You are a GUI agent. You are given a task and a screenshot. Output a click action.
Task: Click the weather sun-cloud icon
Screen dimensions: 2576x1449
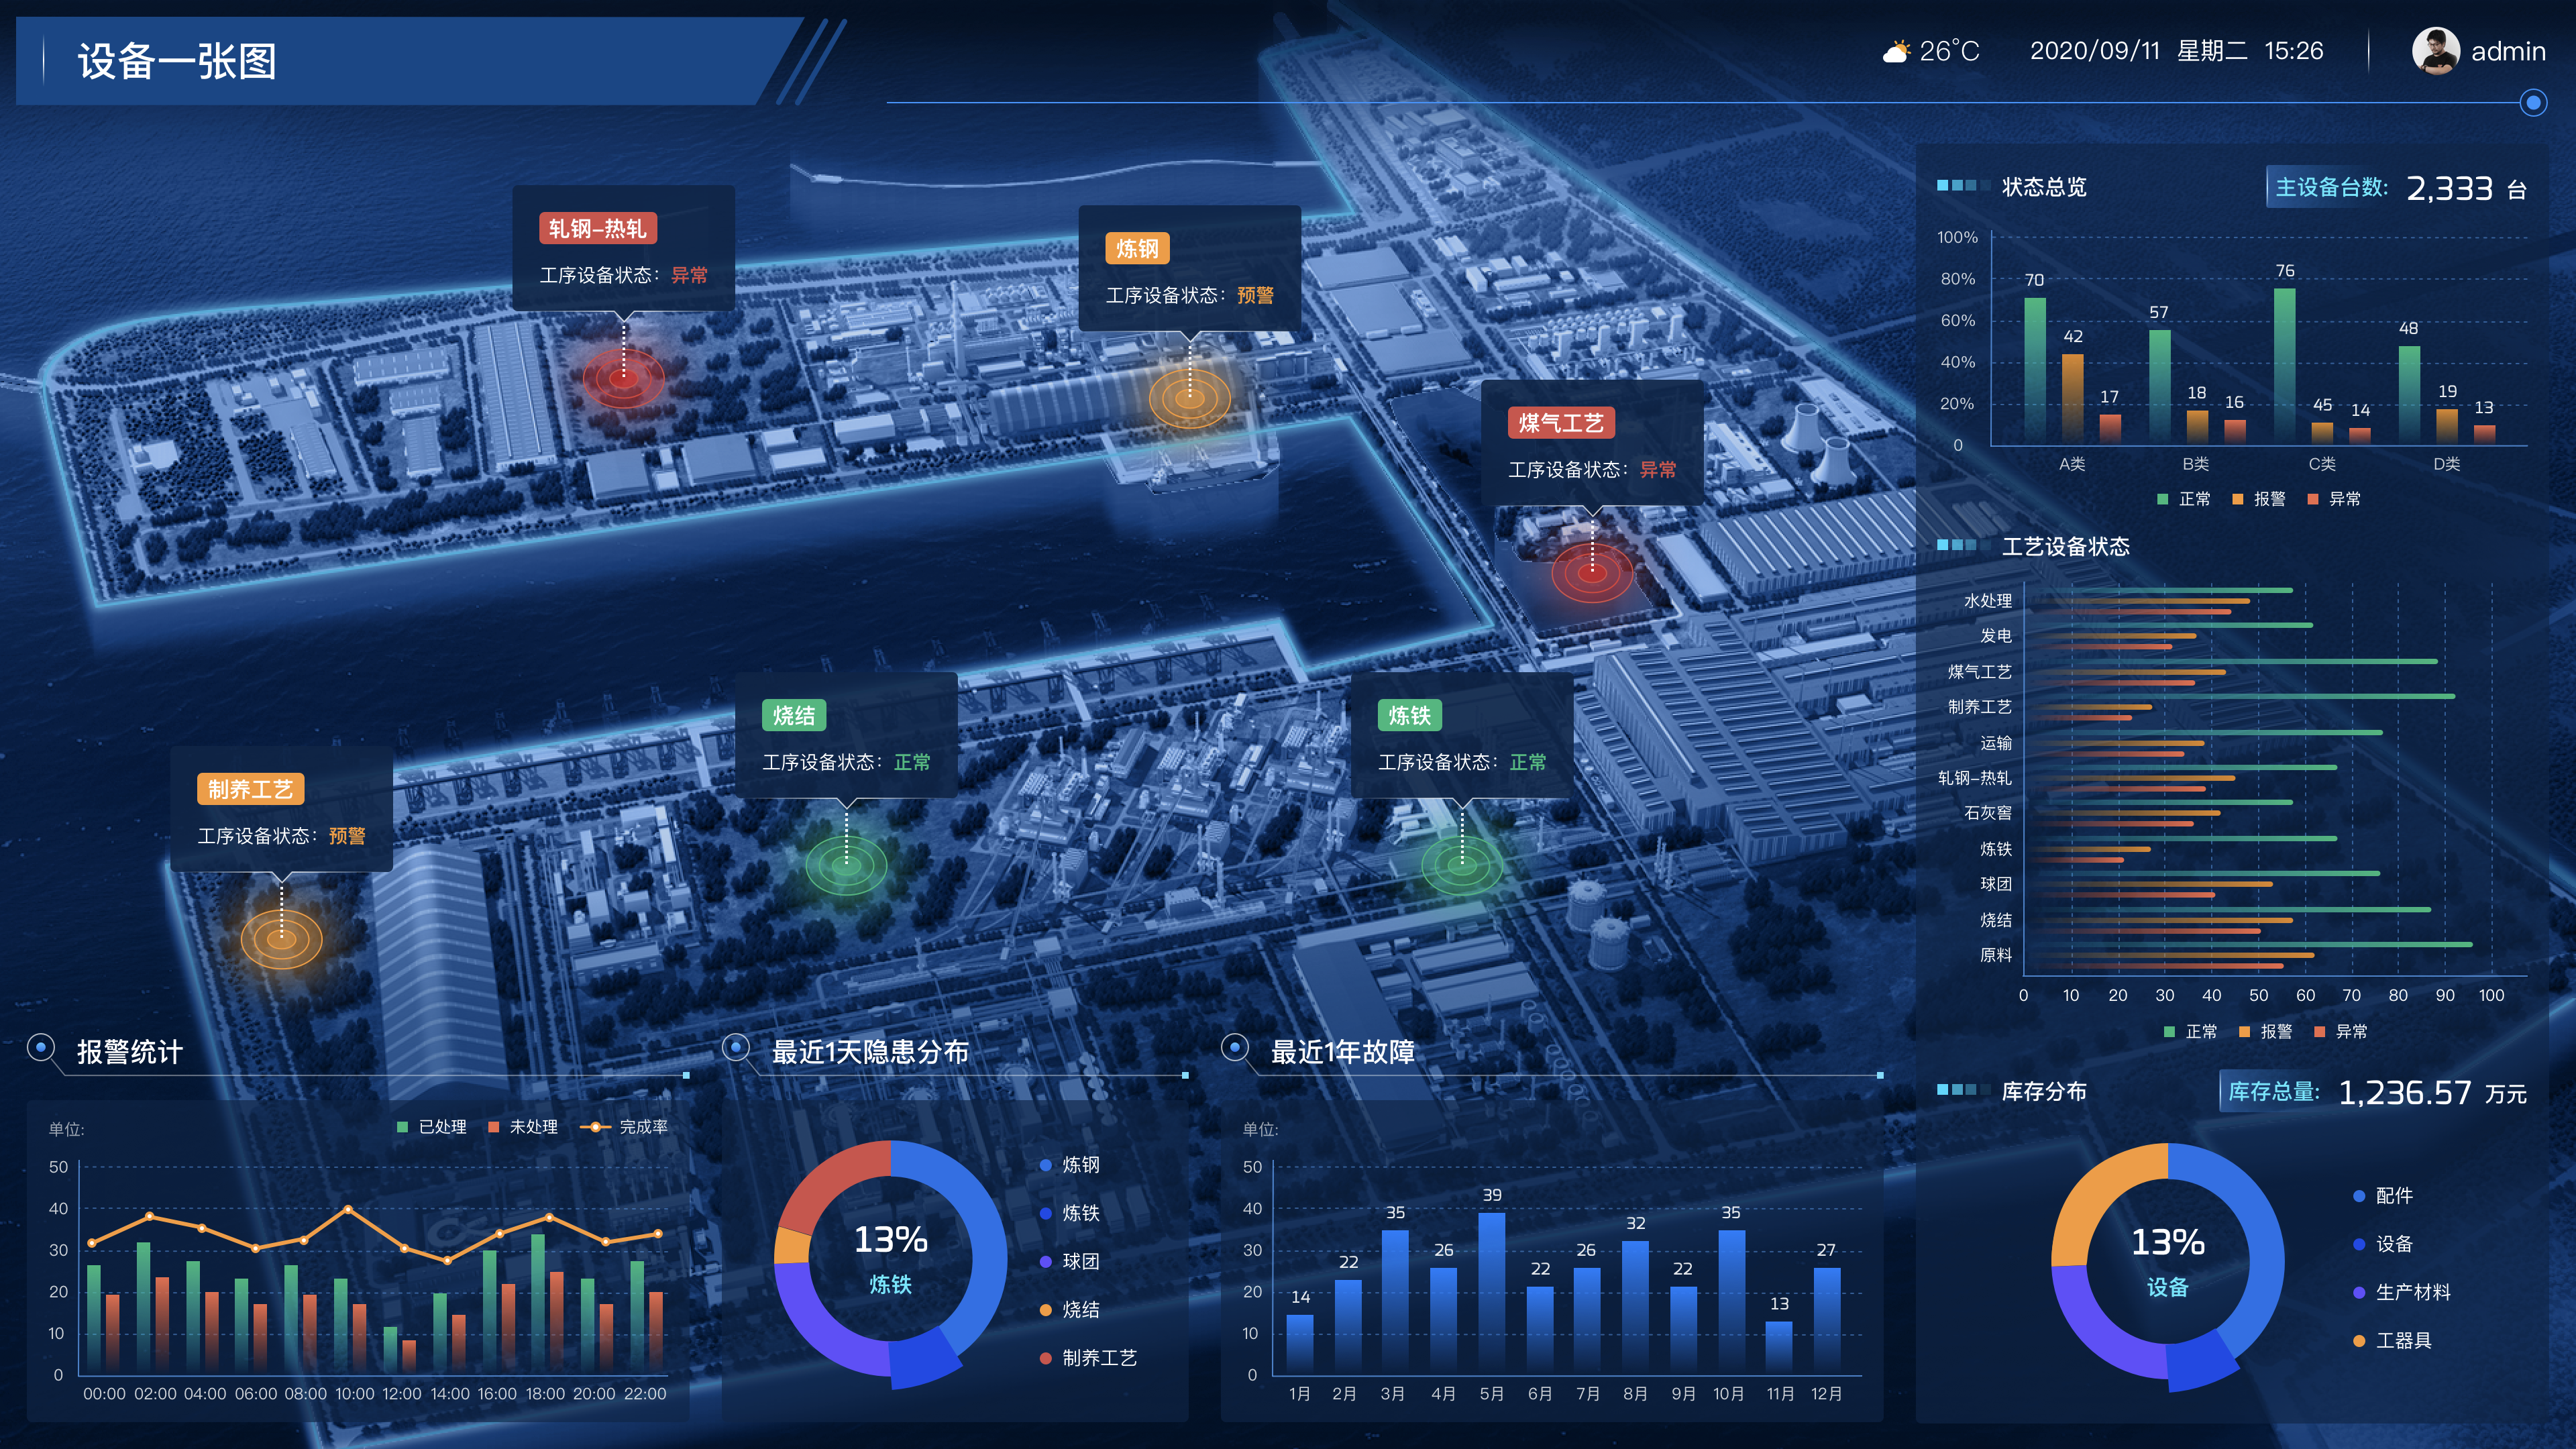(1895, 51)
